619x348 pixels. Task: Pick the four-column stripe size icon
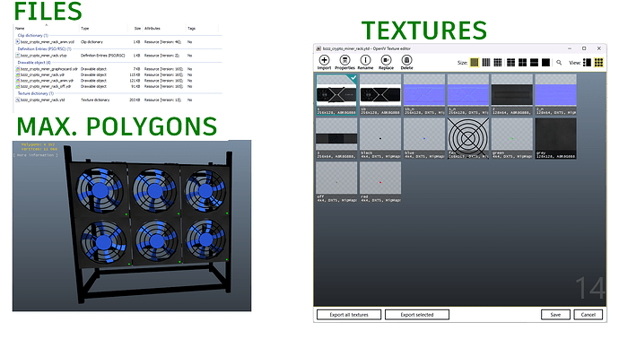[x=486, y=63]
